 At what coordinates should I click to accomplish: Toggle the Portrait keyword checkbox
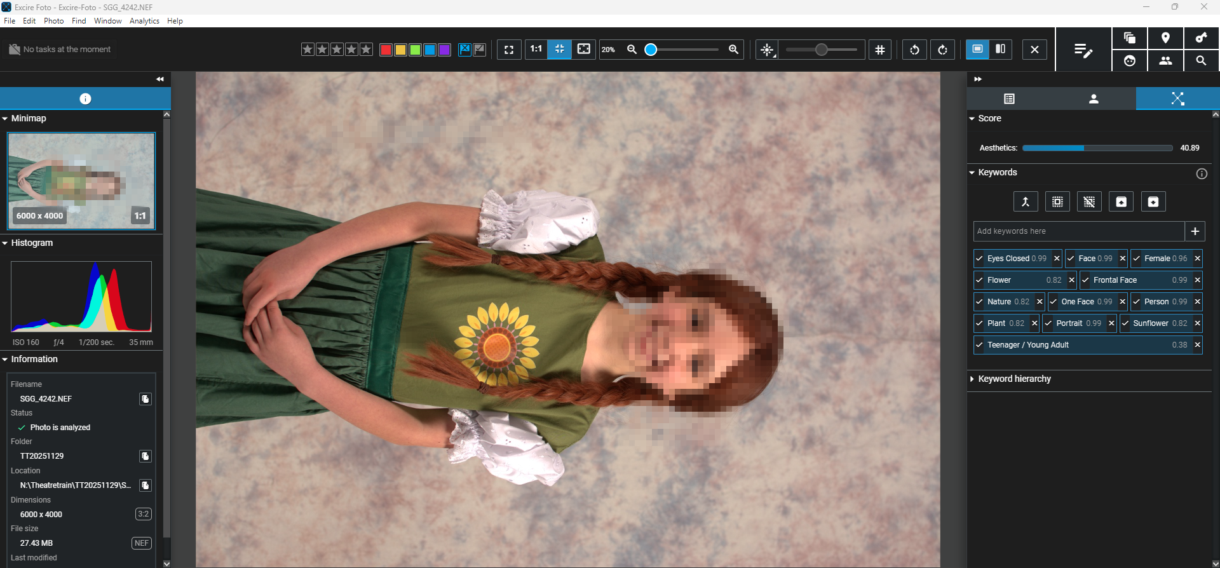(x=1048, y=323)
